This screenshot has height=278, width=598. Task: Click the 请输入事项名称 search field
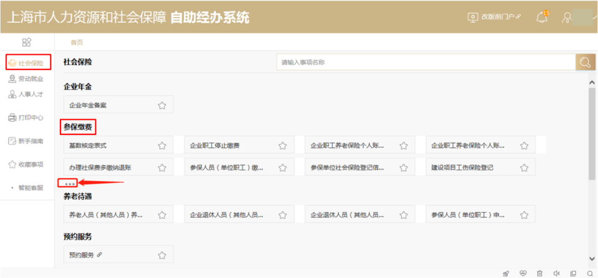[x=426, y=62]
